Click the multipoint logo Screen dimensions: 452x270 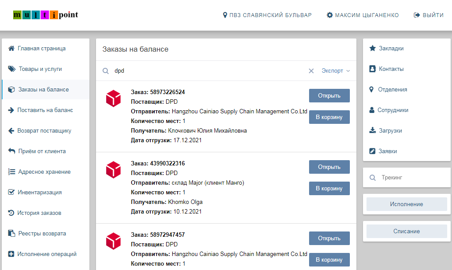[x=46, y=15]
